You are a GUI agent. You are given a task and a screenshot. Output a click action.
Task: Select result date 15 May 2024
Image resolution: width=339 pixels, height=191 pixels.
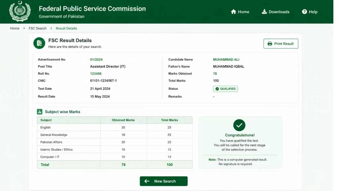pyautogui.click(x=100, y=96)
